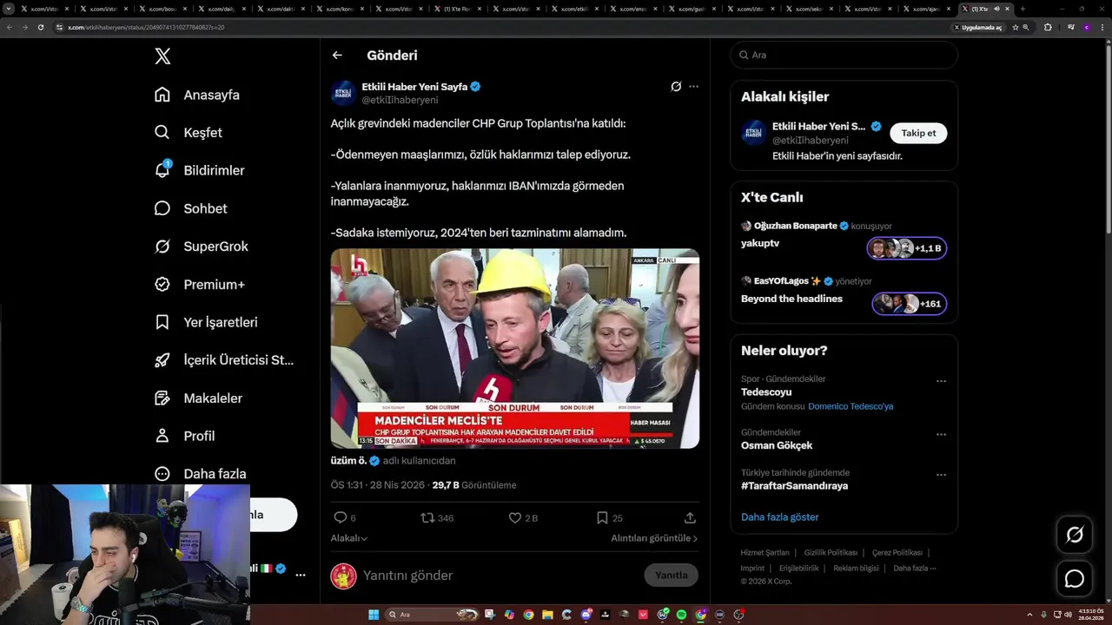
Task: Open Yer İşaretleri bookmarks
Action: point(206,322)
